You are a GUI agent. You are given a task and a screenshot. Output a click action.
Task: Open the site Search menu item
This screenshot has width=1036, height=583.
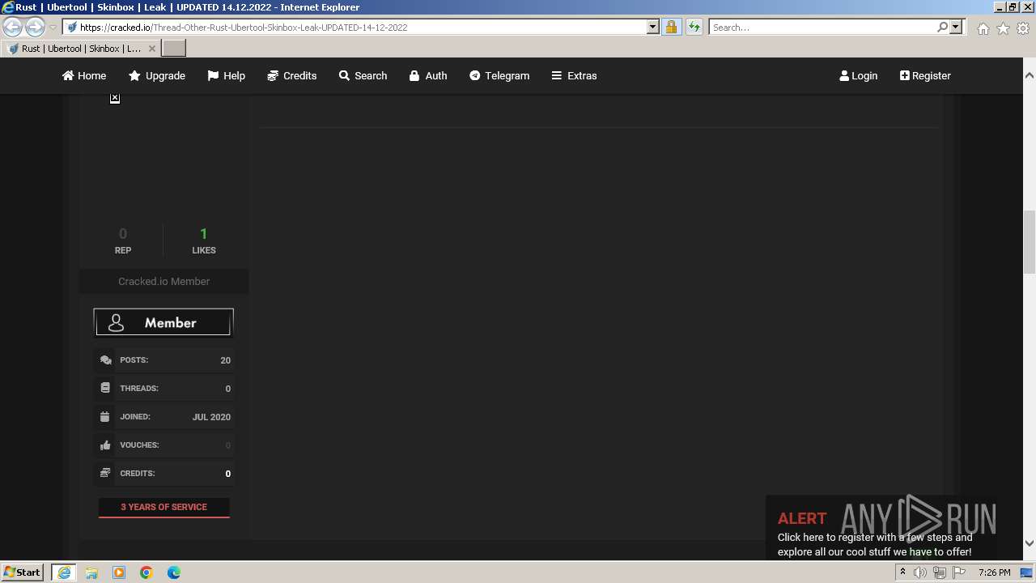coord(363,75)
